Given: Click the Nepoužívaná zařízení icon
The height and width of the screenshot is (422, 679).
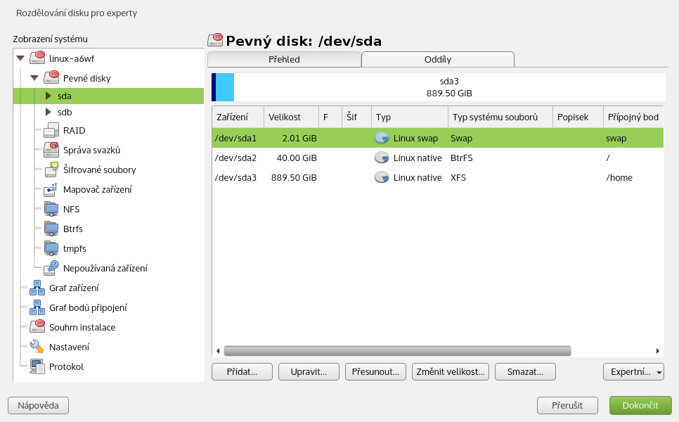Looking at the screenshot, I should [x=51, y=268].
